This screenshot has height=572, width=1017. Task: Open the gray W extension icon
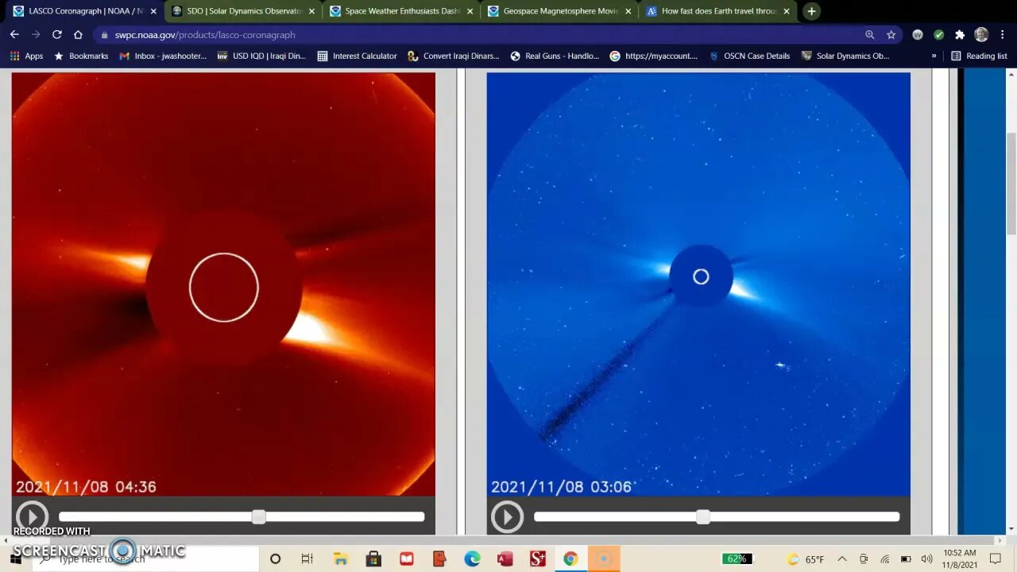(x=918, y=35)
